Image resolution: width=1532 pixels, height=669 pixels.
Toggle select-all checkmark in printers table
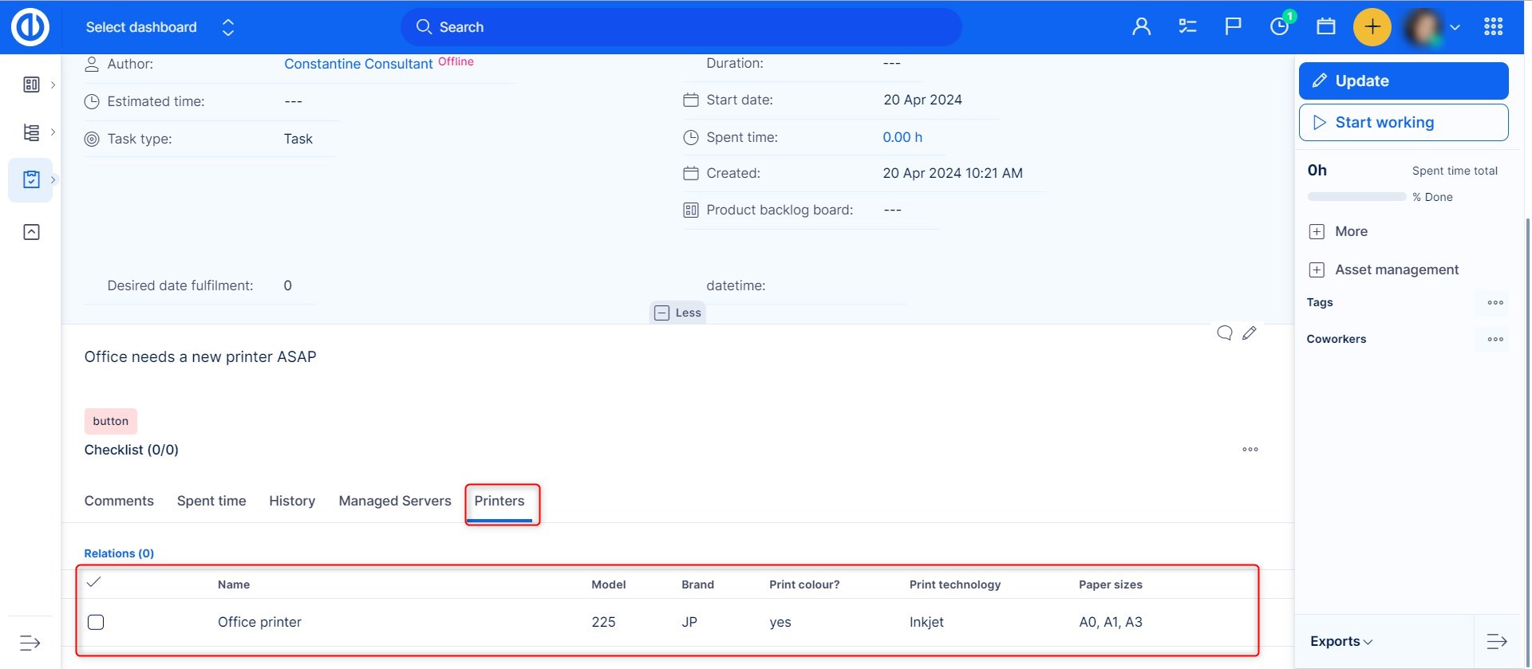click(x=93, y=582)
